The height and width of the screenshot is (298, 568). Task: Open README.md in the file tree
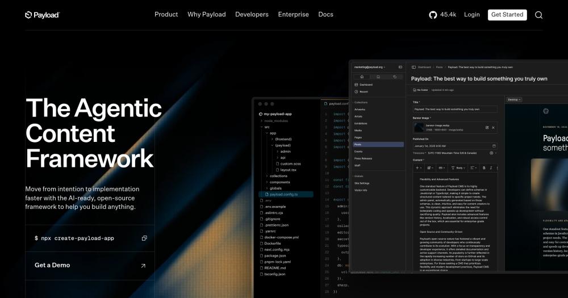(273, 268)
